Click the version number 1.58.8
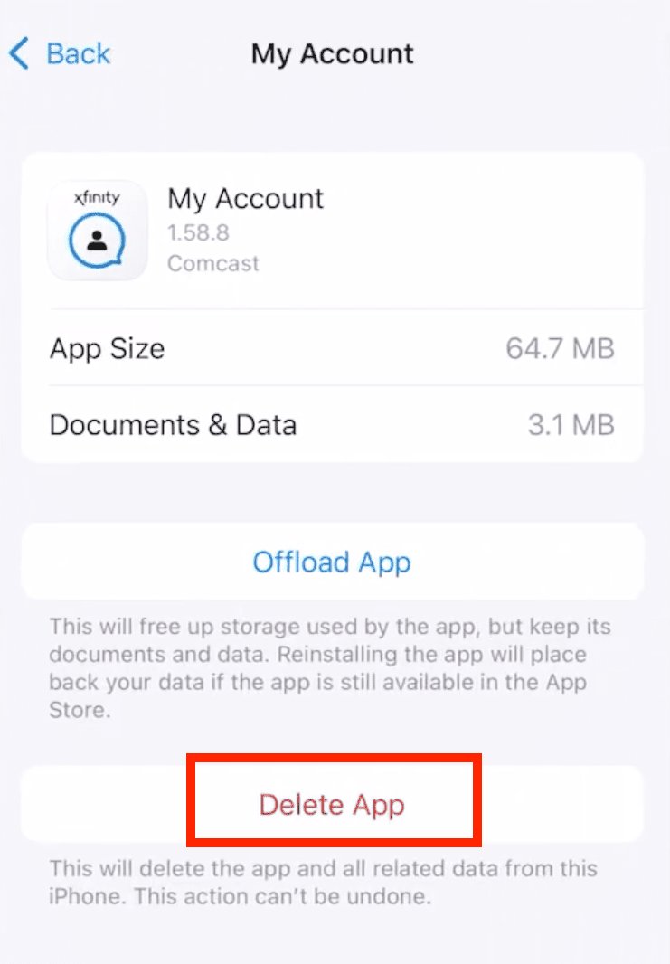 198,232
